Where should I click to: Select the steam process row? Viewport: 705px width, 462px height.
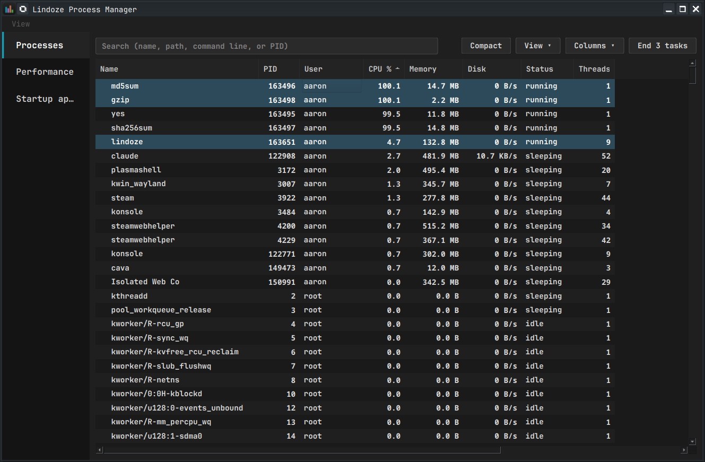(x=355, y=198)
